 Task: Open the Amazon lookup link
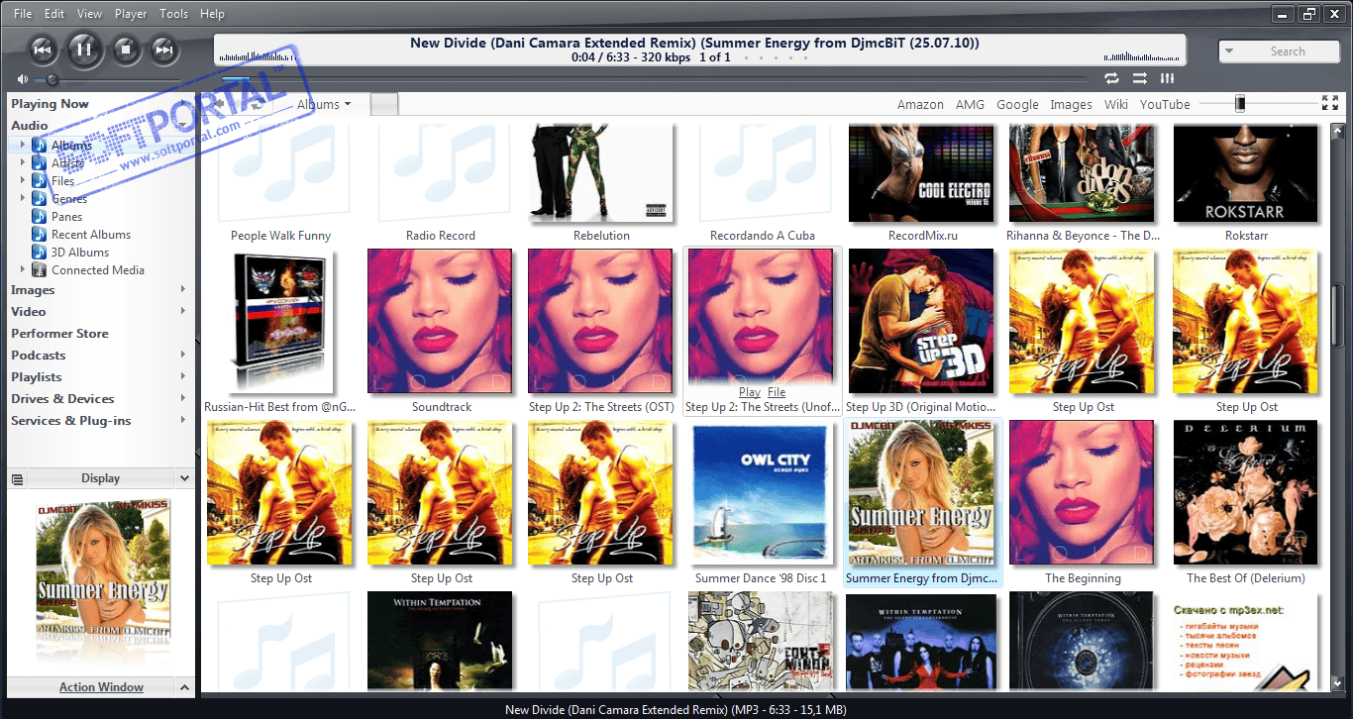[920, 104]
